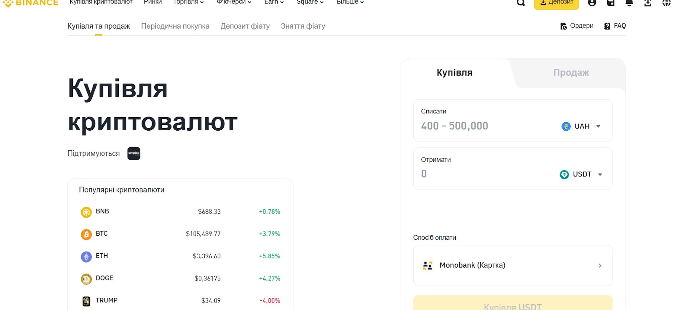Viewport: 674px width, 310px height.
Task: Open the user profile icon
Action: pos(592,3)
